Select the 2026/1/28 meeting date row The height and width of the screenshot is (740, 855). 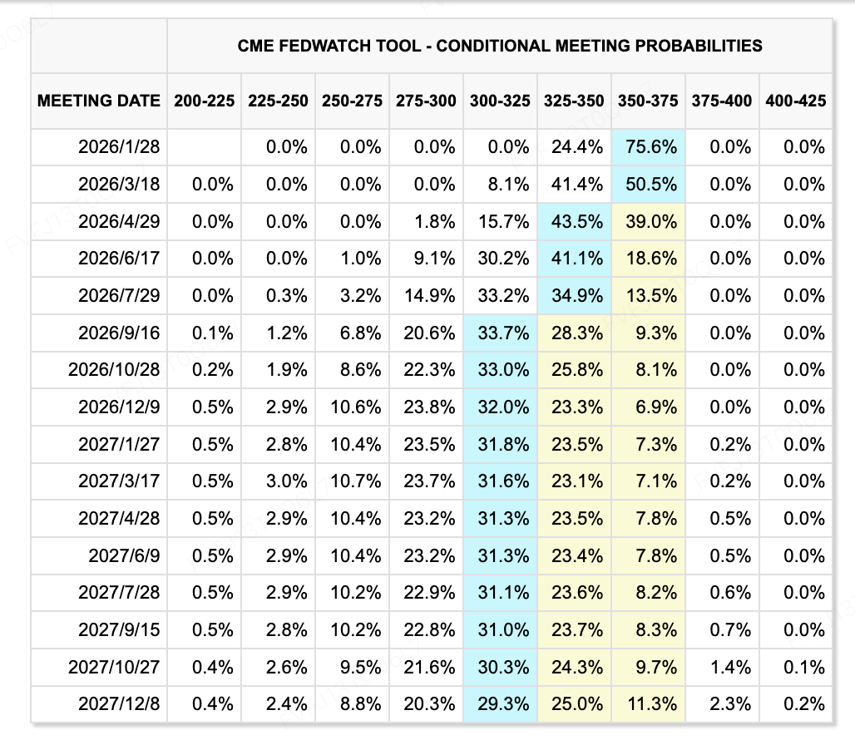point(119,147)
